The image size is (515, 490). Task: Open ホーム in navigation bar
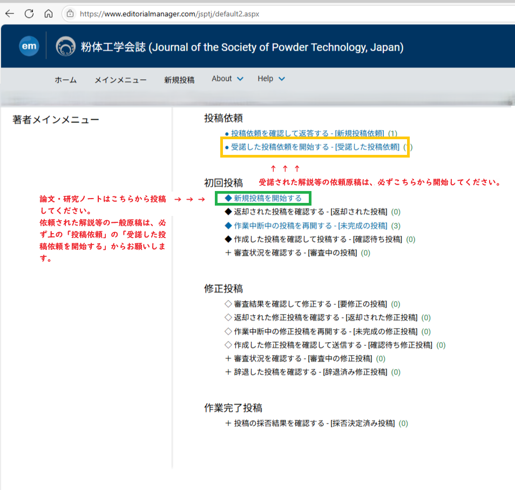click(65, 80)
